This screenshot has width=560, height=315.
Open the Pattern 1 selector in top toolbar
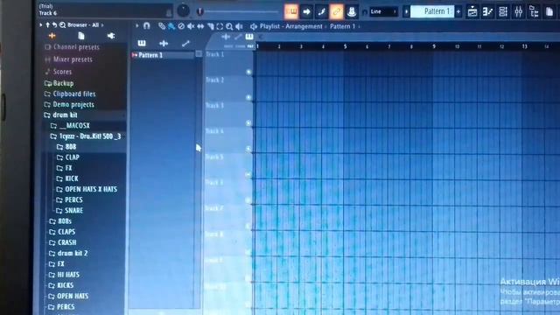pos(432,11)
